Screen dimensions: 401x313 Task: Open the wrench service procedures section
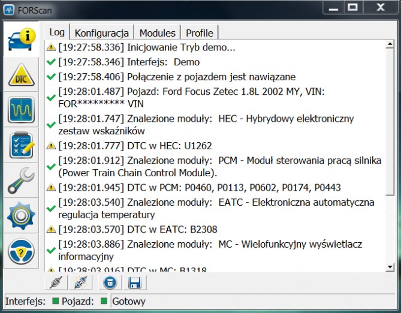[x=22, y=180]
